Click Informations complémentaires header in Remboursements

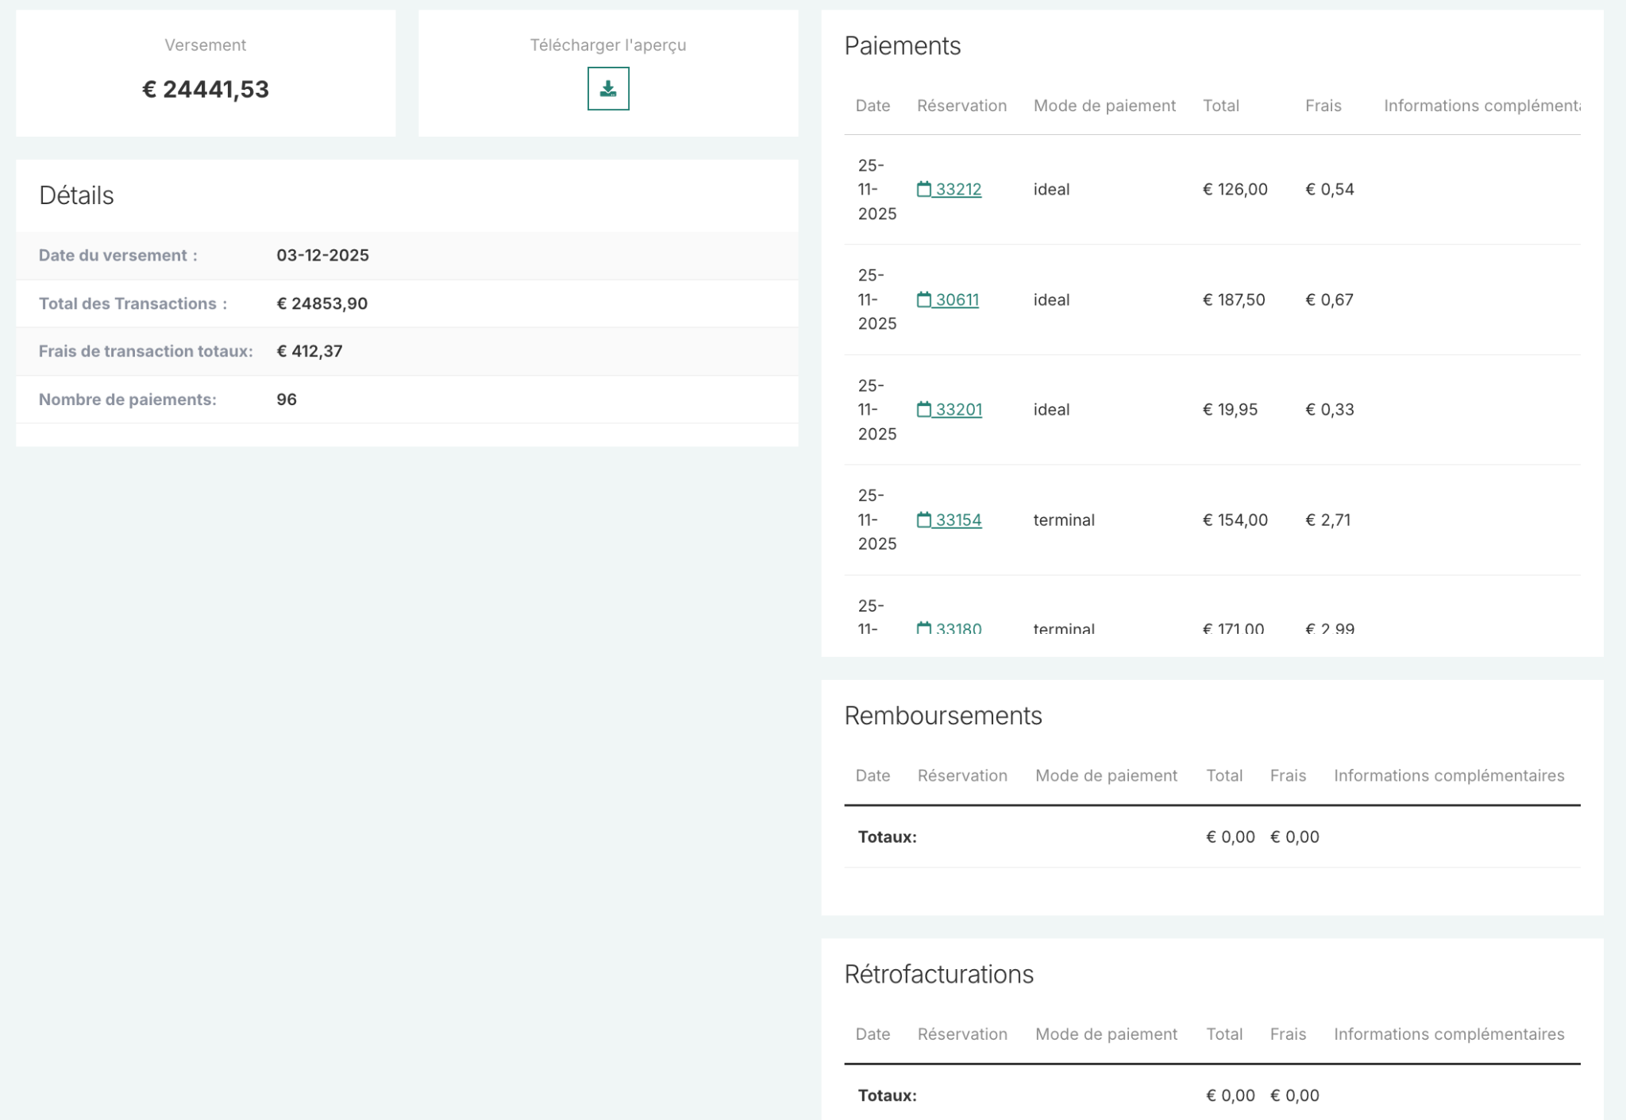coord(1448,775)
